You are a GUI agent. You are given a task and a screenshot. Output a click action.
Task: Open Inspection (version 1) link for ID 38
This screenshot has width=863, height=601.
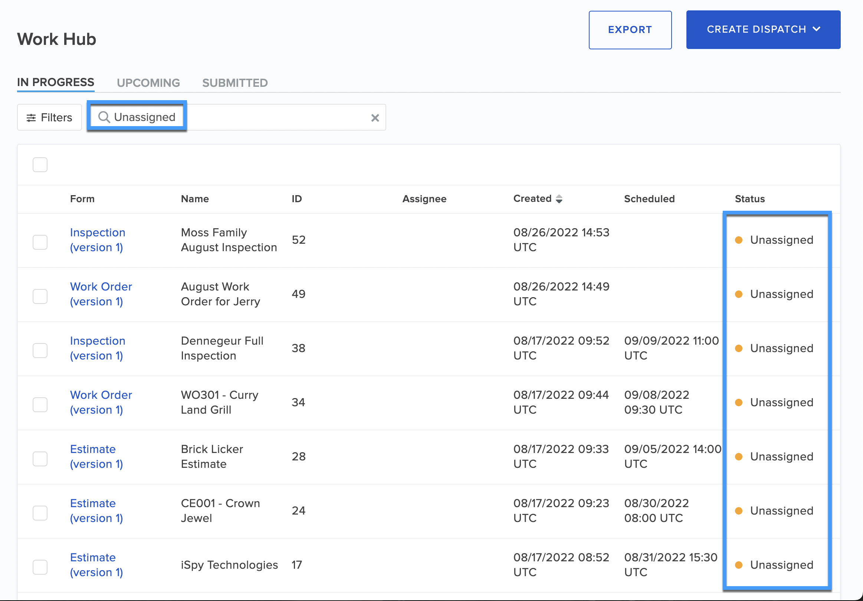98,348
